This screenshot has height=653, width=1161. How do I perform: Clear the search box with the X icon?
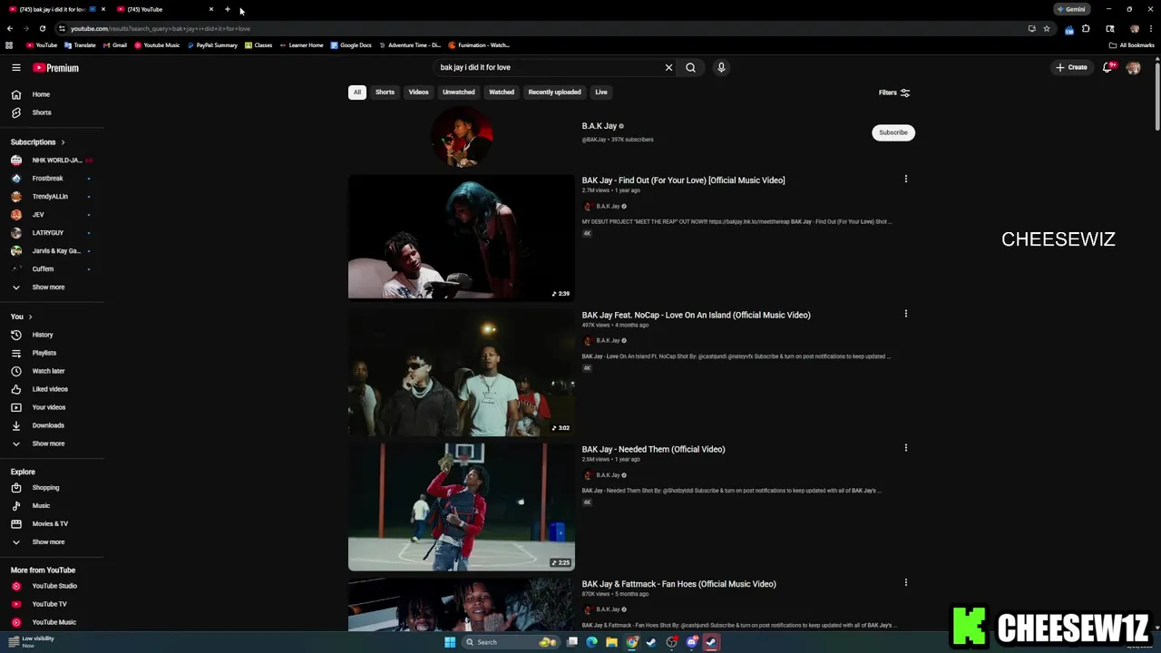(x=668, y=67)
